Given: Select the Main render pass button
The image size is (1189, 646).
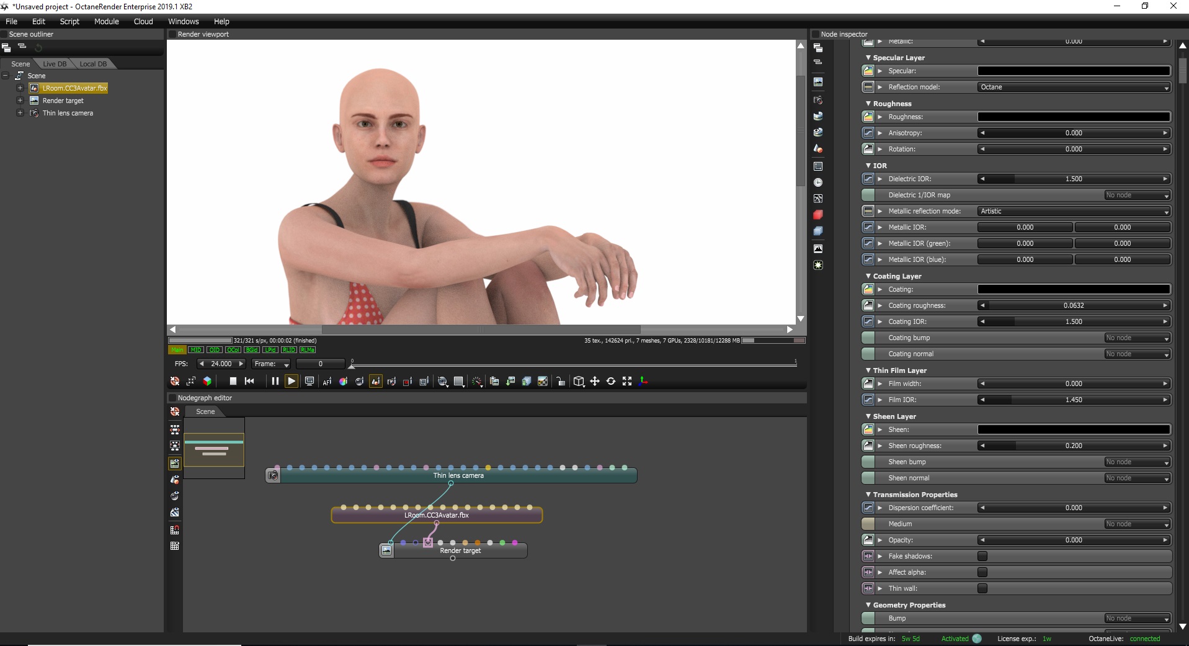Looking at the screenshot, I should [x=177, y=350].
